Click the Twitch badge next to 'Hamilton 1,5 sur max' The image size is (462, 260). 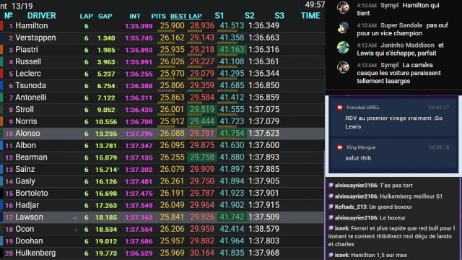point(331,255)
